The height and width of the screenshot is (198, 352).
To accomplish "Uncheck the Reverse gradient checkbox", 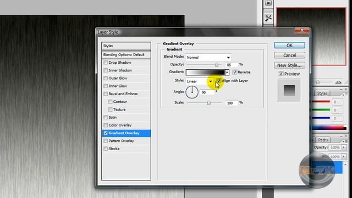I will point(235,72).
